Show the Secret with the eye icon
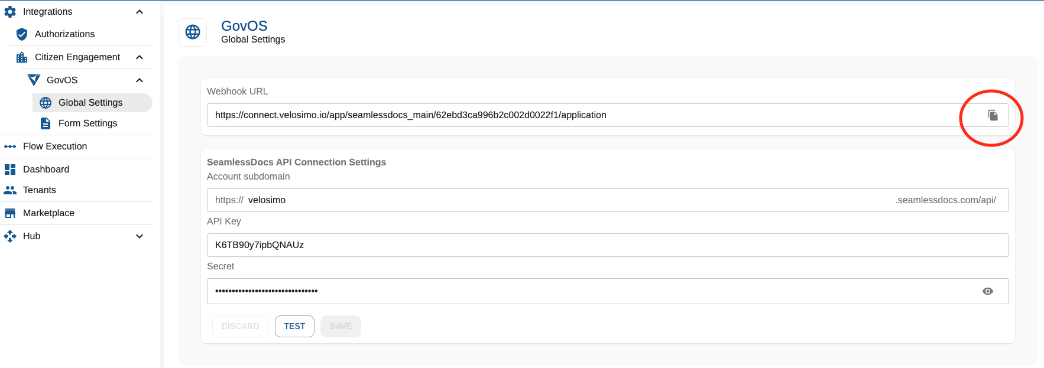Screen dimensions: 1044x368 [x=988, y=291]
